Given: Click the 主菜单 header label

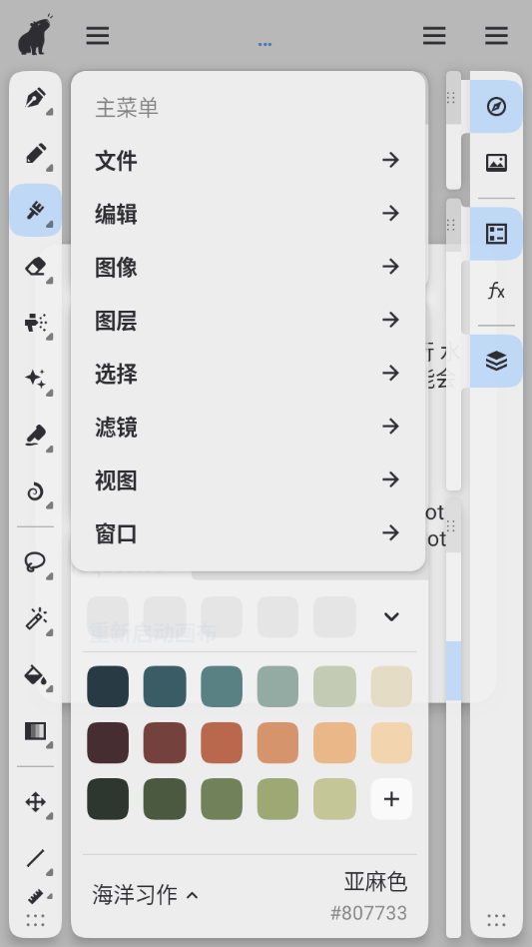Looking at the screenshot, I should coord(128,108).
